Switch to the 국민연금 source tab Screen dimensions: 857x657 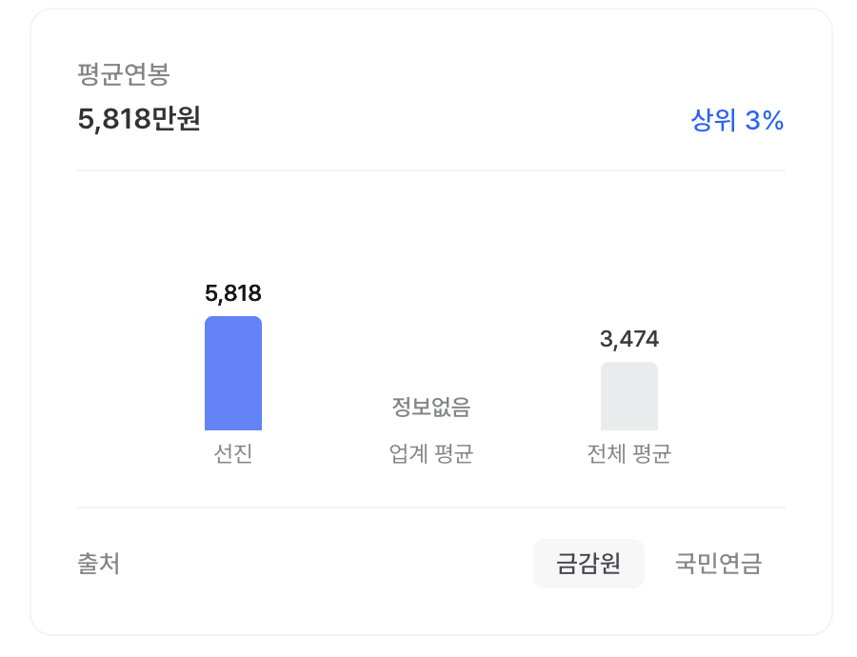pos(718,563)
